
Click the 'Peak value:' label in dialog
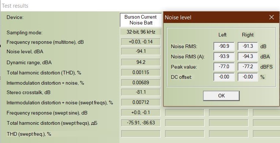[184, 67]
